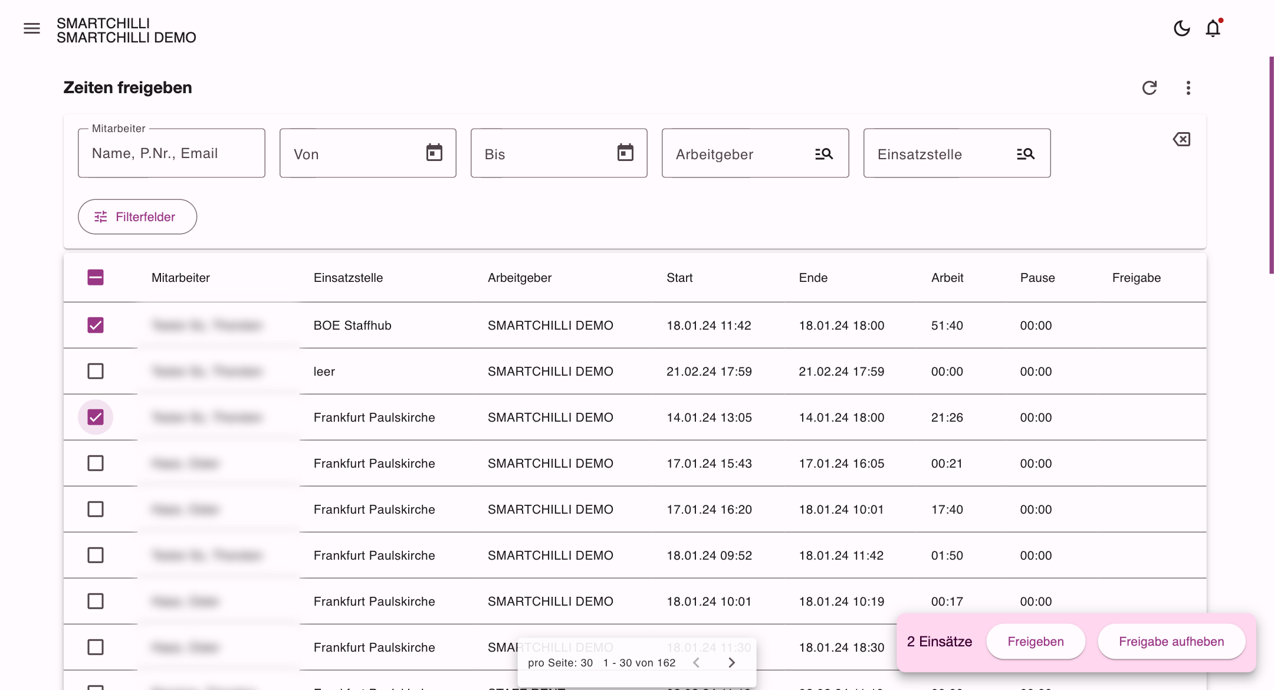
Task: Clear filters with the backspace icon
Action: click(x=1181, y=139)
